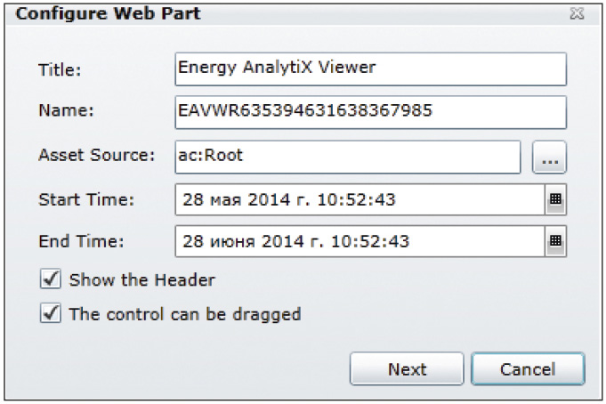Click the 'Start Time:' label

point(86,199)
